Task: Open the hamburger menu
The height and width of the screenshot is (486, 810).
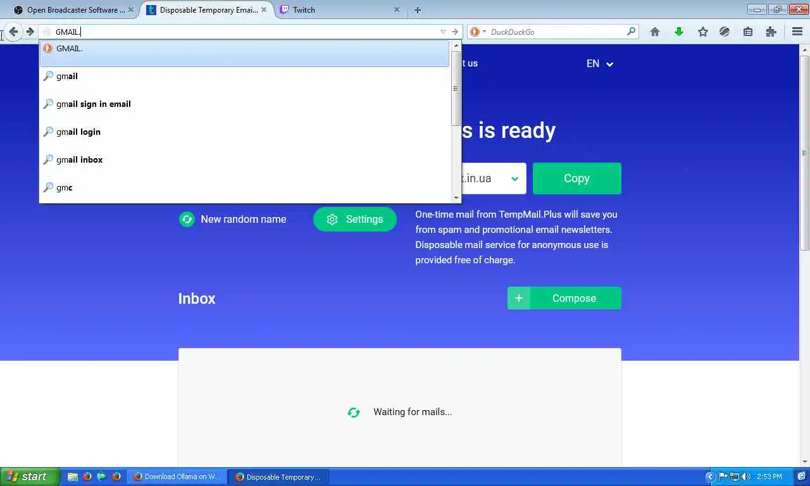Action: [797, 32]
